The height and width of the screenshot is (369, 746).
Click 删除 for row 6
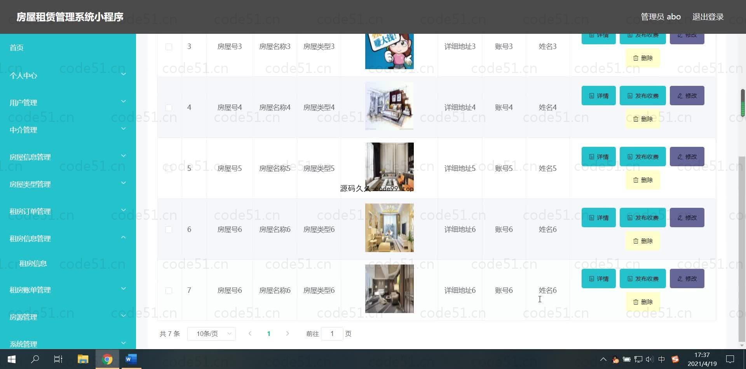[643, 241]
